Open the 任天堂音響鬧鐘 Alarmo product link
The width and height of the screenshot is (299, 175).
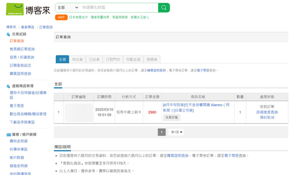pos(196,107)
